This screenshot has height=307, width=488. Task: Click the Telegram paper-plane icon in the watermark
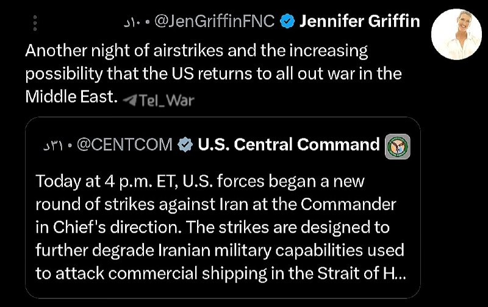pyautogui.click(x=129, y=100)
